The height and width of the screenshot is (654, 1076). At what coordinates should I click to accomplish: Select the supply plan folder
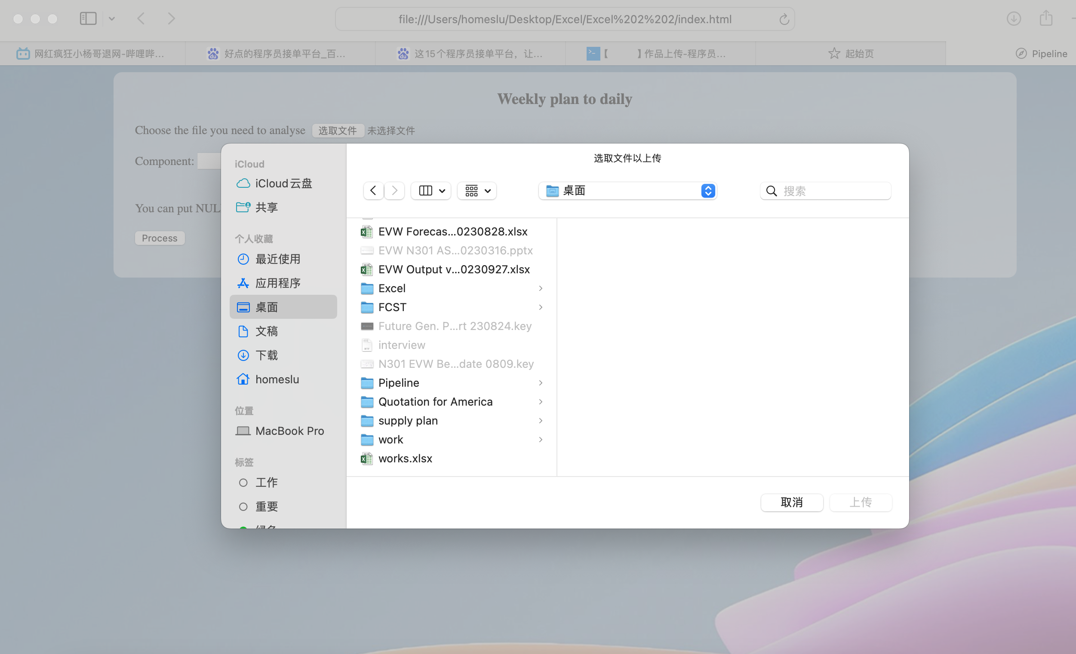[452, 421]
